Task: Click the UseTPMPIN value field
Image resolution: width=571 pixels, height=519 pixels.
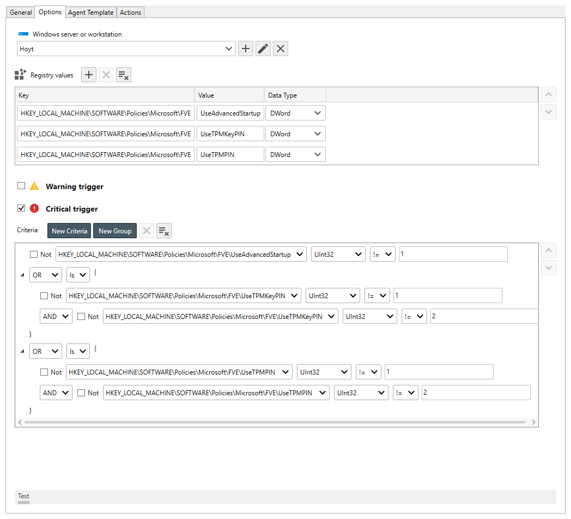Action: tap(231, 155)
